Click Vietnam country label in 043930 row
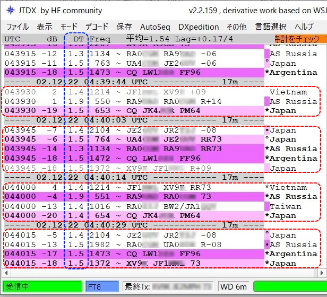The height and width of the screenshot is (297, 327). [288, 92]
